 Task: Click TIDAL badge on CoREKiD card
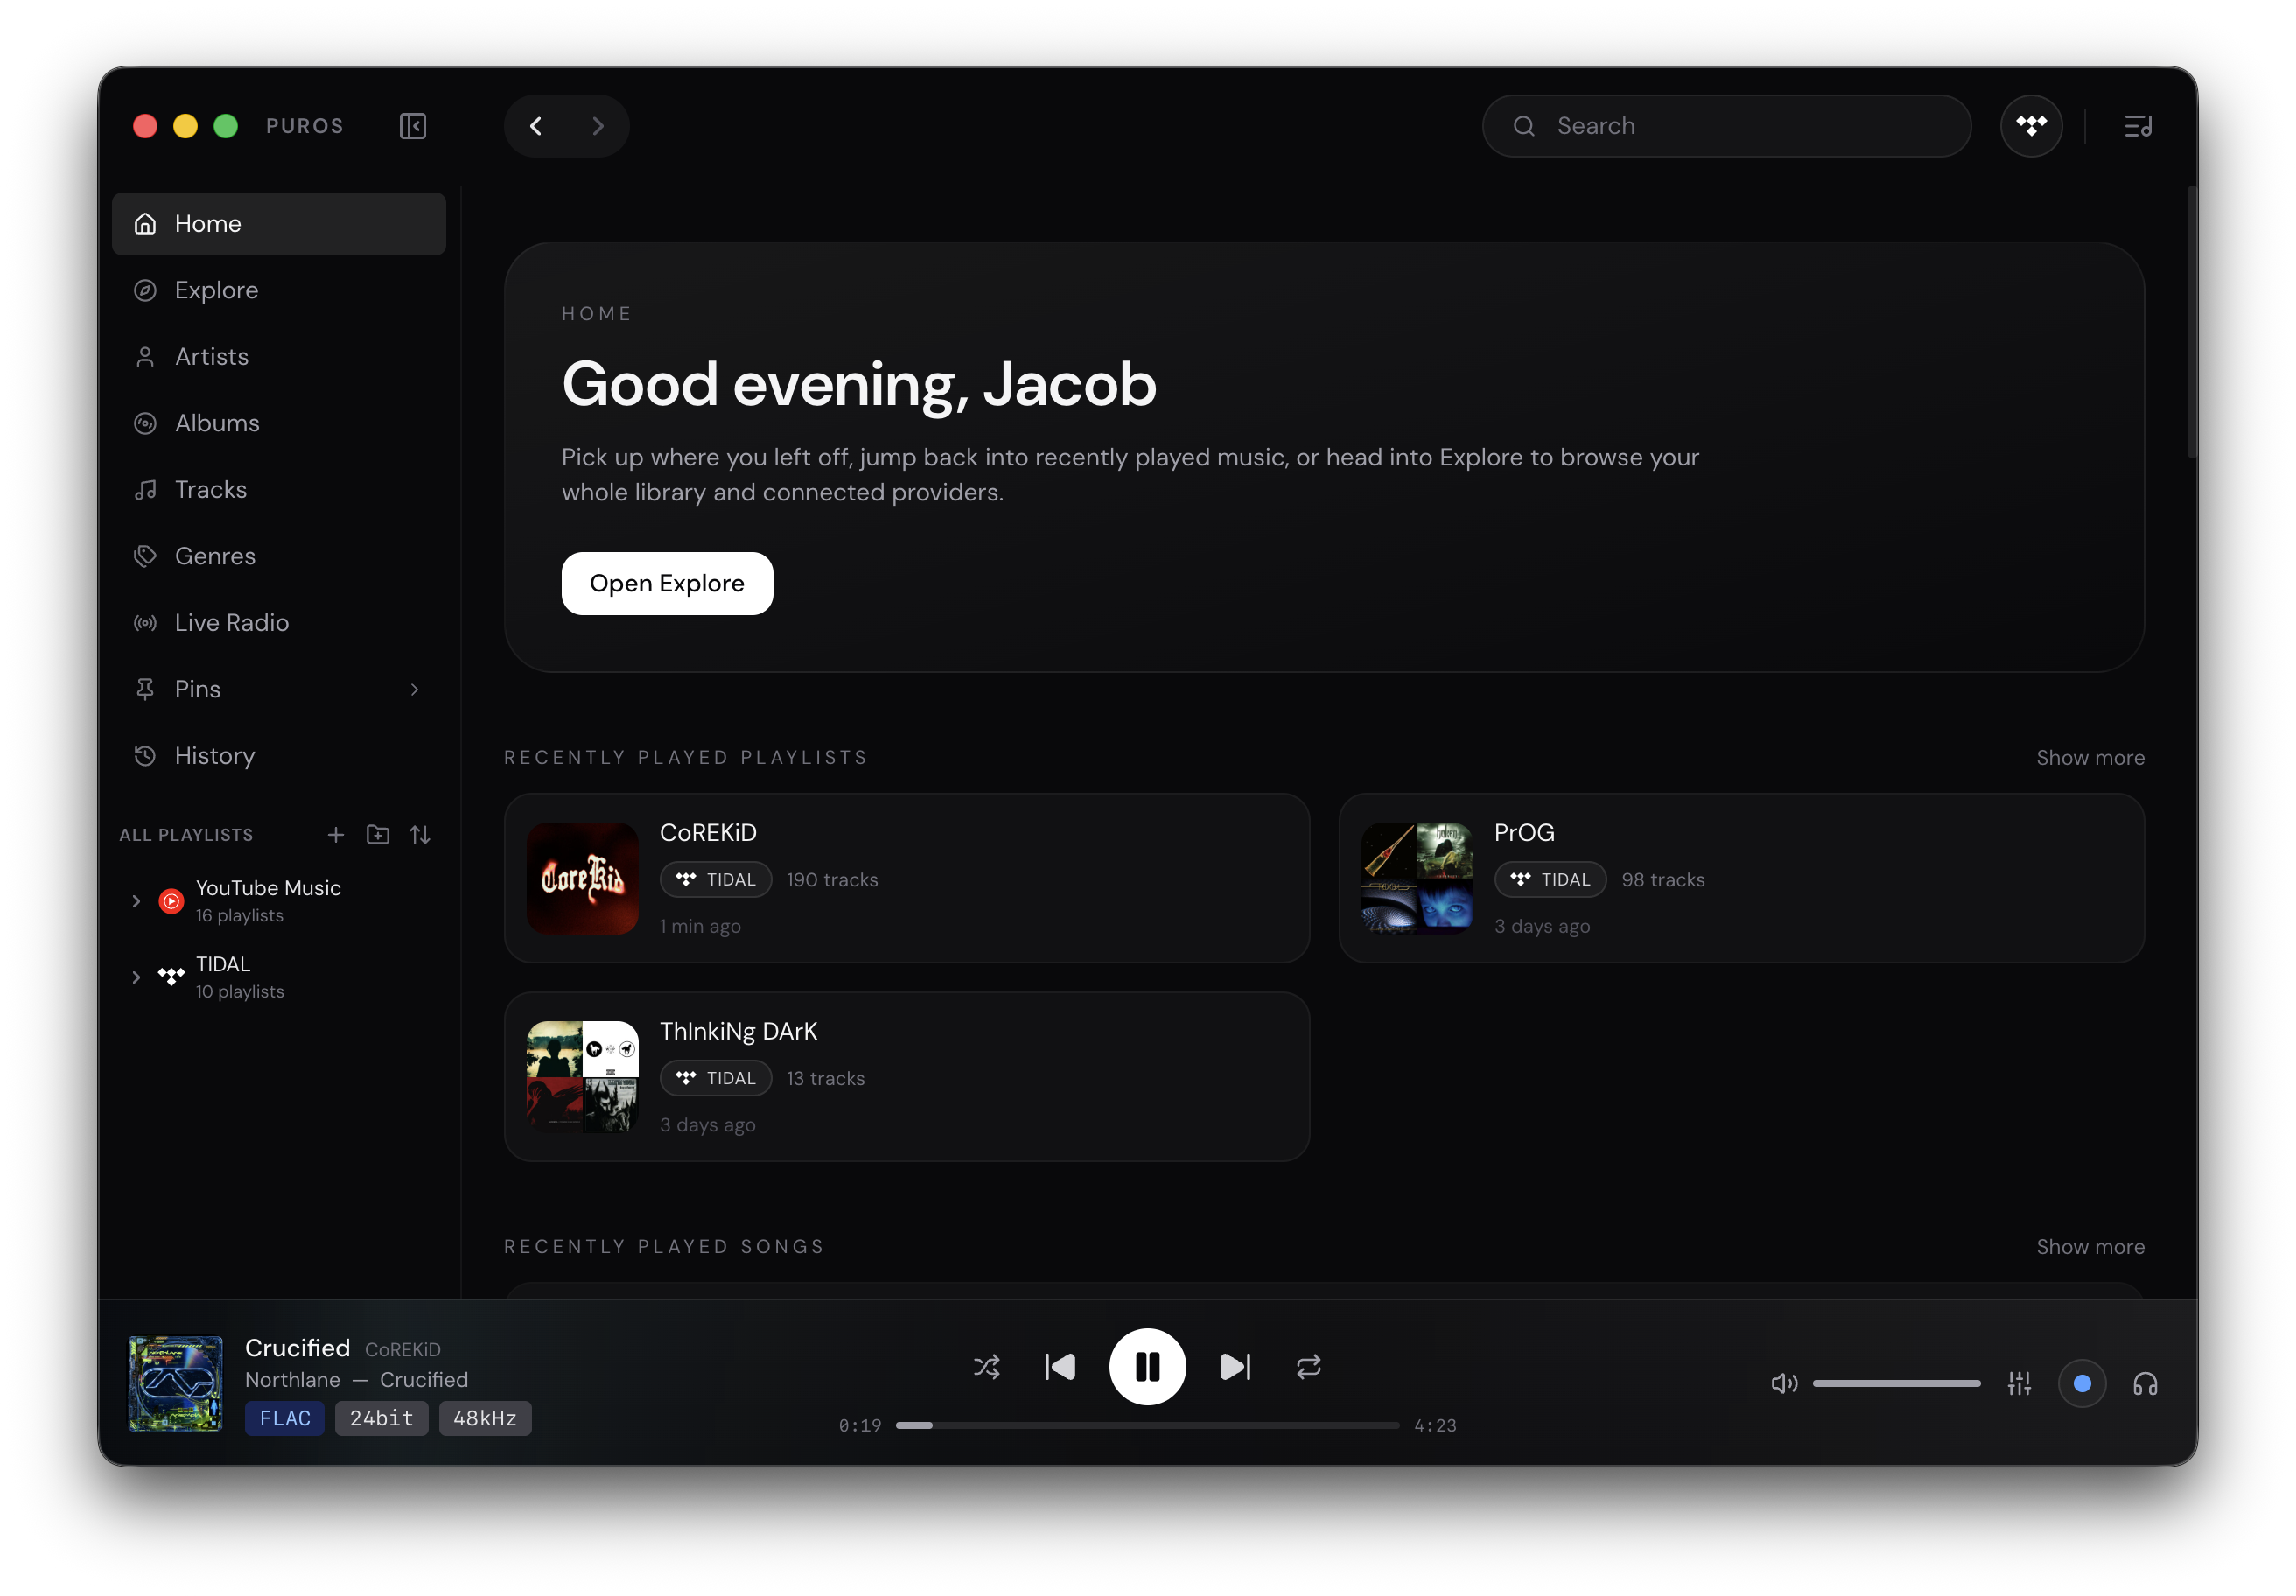click(716, 879)
